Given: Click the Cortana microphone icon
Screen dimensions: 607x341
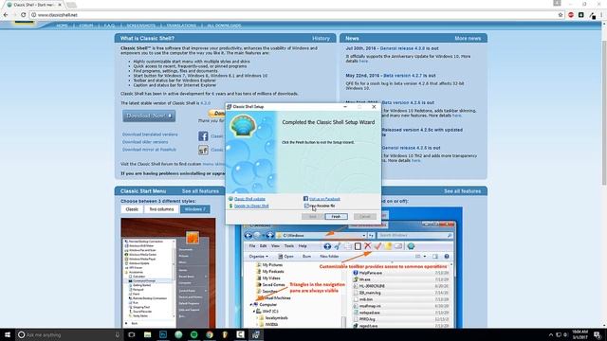Looking at the screenshot, I should (117, 334).
